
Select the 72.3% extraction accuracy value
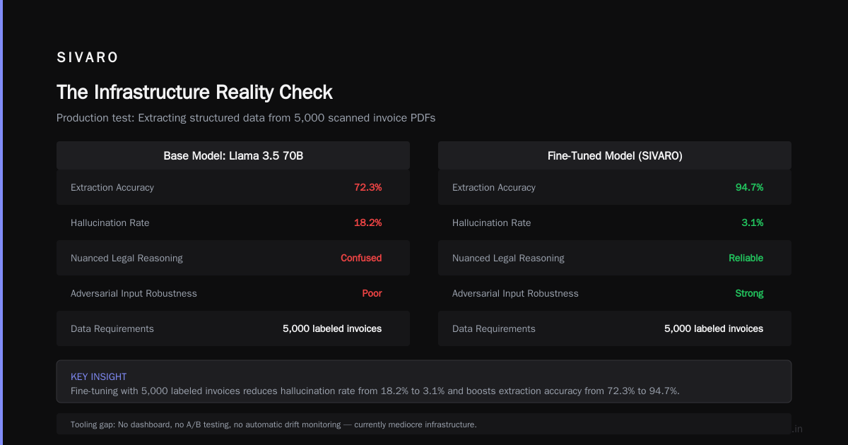tap(368, 187)
